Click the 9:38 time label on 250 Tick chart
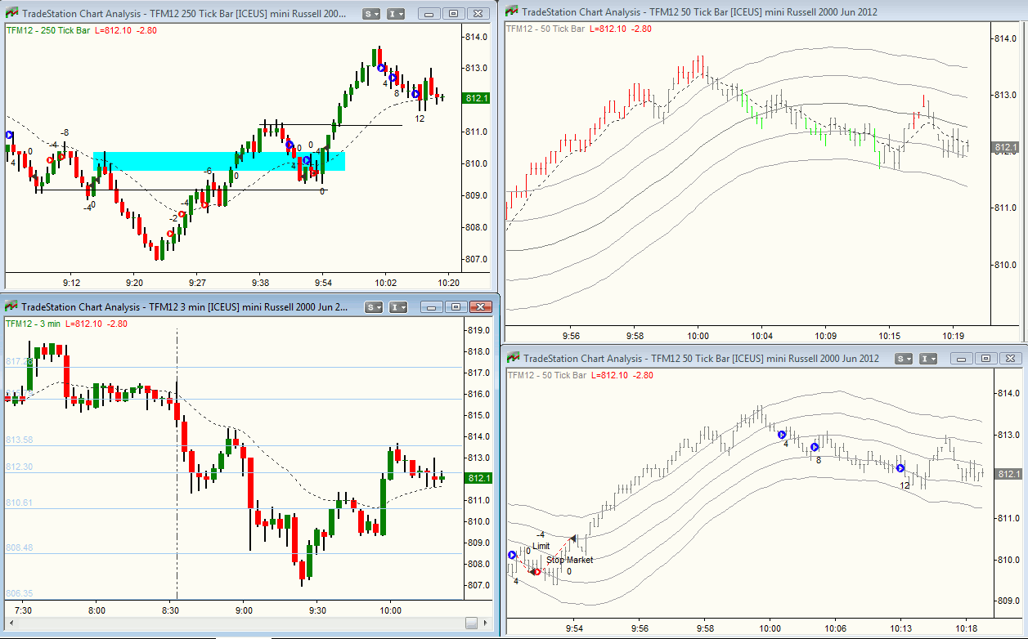The width and height of the screenshot is (1028, 639). tap(260, 283)
